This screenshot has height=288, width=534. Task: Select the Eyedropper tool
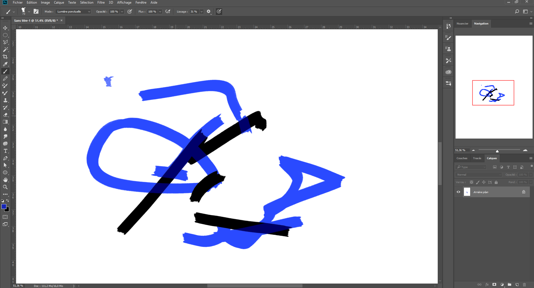[x=5, y=64]
